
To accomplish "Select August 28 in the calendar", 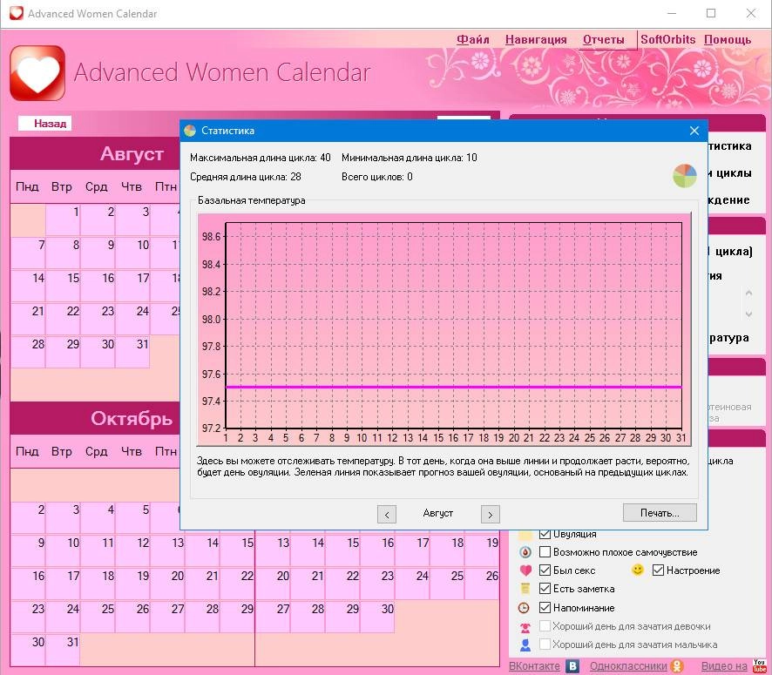I will click(28, 352).
